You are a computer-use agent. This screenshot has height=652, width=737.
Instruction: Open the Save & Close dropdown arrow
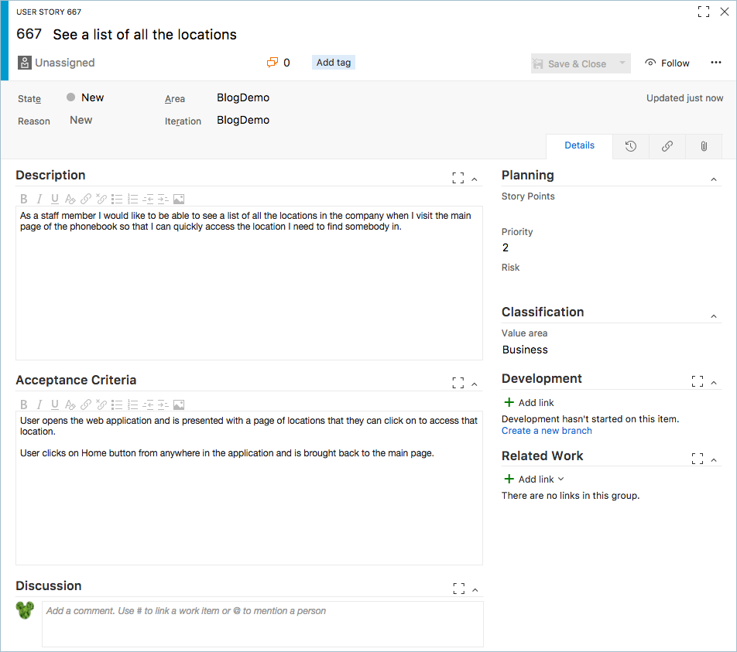coord(622,63)
